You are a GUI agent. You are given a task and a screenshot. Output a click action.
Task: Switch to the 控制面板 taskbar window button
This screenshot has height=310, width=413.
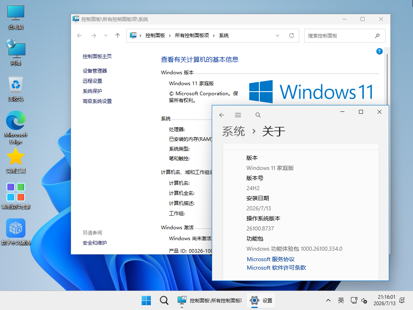[209, 300]
